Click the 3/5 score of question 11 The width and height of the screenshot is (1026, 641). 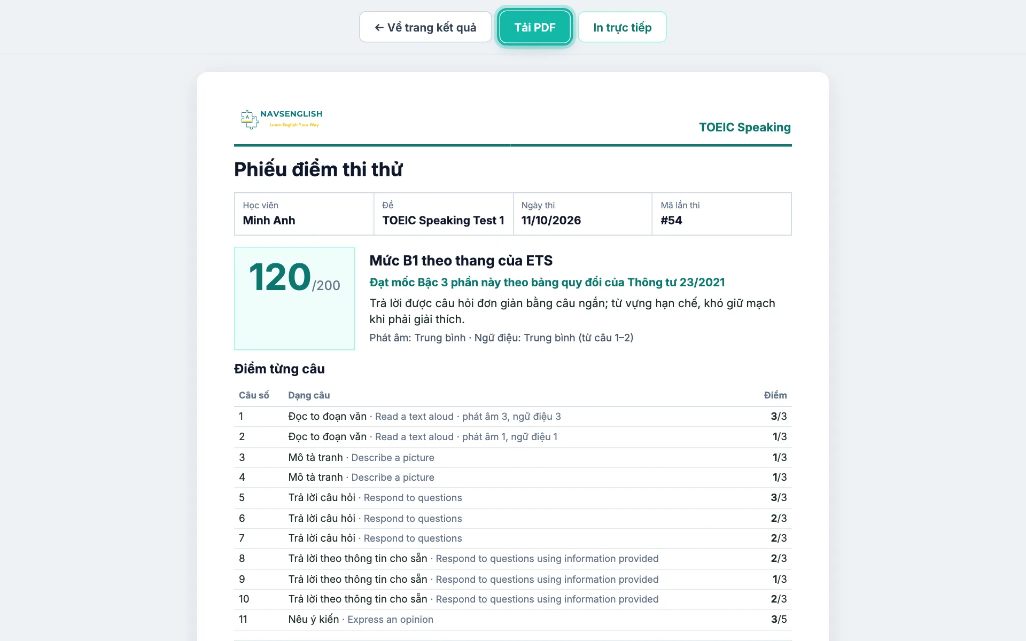pyautogui.click(x=779, y=620)
